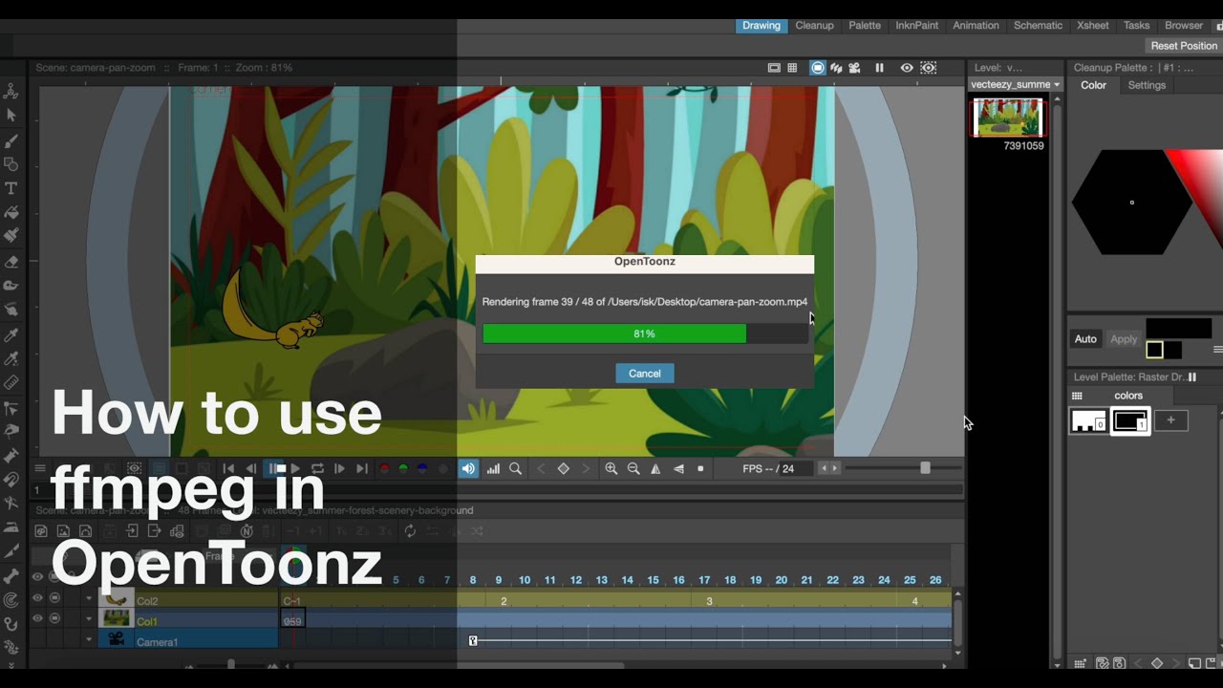1223x688 pixels.
Task: Set keyframe diamond in viewer bar
Action: tap(564, 468)
